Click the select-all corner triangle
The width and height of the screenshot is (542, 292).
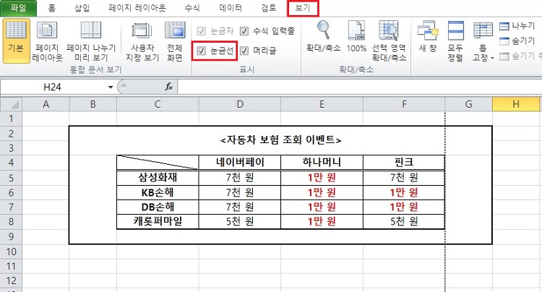[12, 104]
